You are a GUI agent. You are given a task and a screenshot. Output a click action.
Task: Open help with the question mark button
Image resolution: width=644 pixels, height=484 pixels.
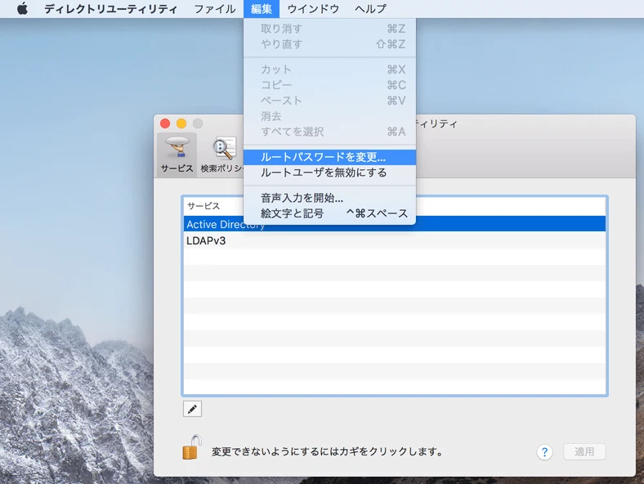tap(544, 452)
